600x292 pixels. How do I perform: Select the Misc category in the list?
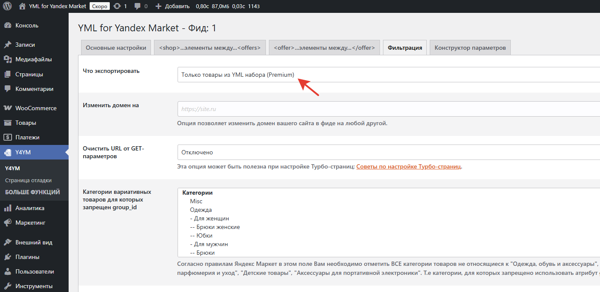[196, 201]
